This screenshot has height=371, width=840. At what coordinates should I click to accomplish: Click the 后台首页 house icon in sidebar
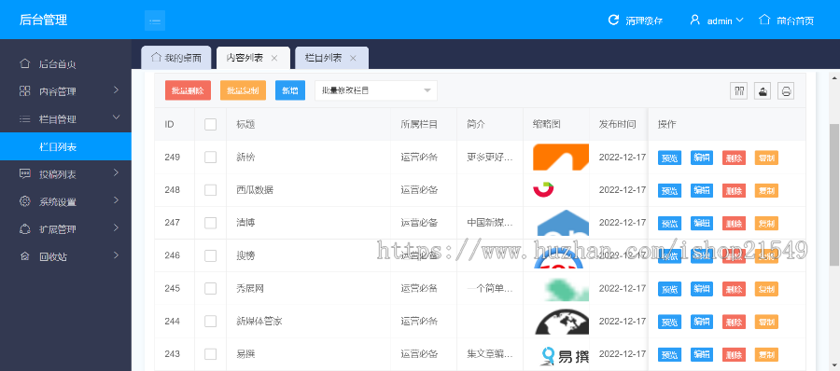pyautogui.click(x=24, y=63)
